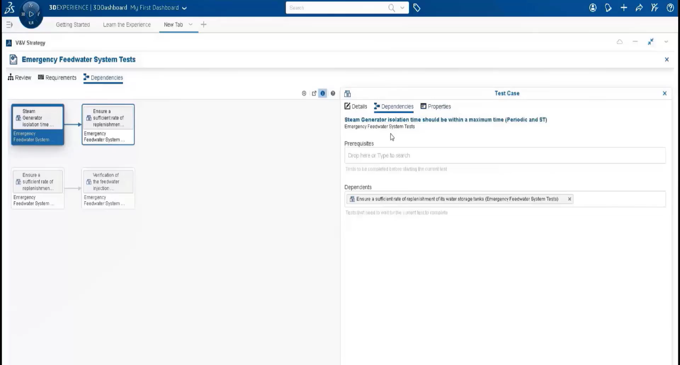This screenshot has height=365, width=680.
Task: Close the Test Case panel
Action: [x=665, y=93]
